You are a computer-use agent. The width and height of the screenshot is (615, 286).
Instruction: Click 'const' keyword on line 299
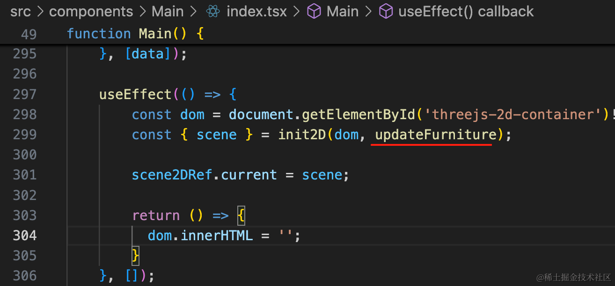tap(152, 135)
